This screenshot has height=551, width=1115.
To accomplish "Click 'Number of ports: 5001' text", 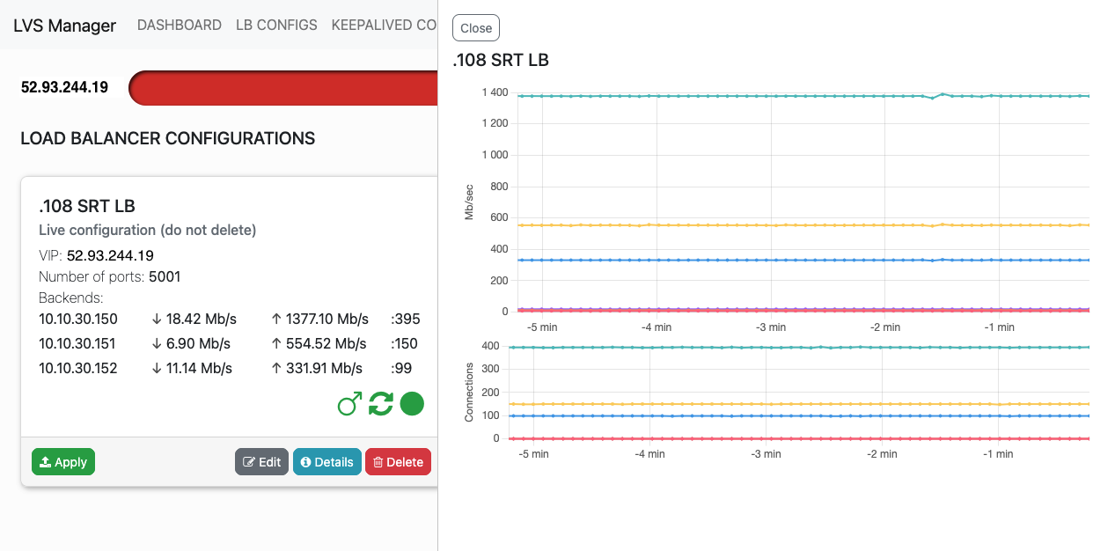I will click(x=110, y=276).
